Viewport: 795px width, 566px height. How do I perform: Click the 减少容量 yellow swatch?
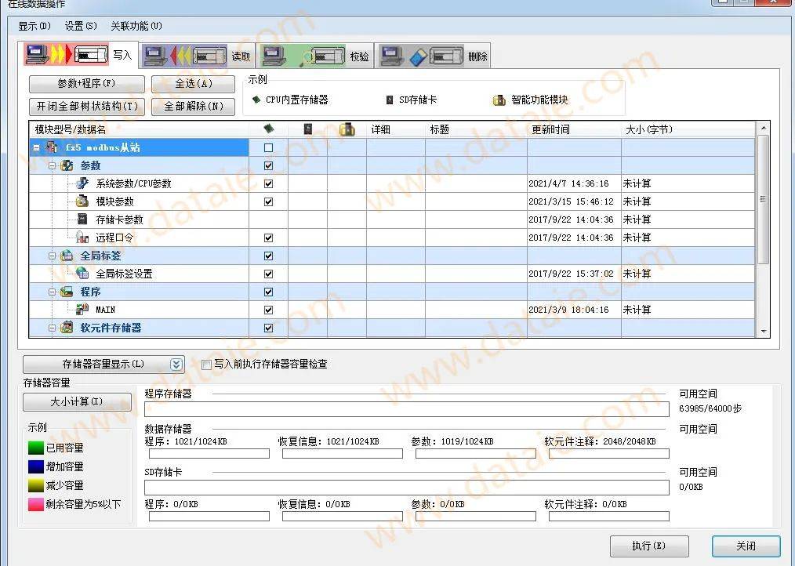35,485
